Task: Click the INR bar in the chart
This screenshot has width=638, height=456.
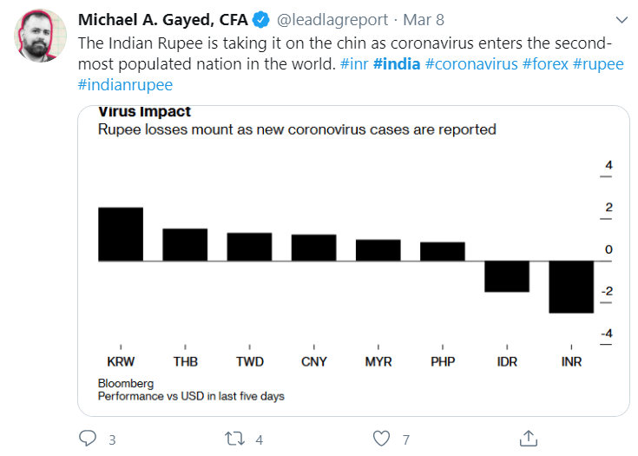Action: tap(571, 287)
